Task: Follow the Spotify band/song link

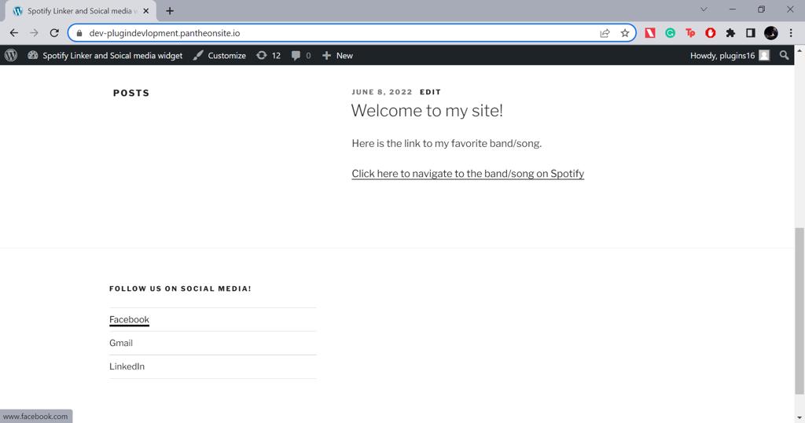Action: point(468,174)
